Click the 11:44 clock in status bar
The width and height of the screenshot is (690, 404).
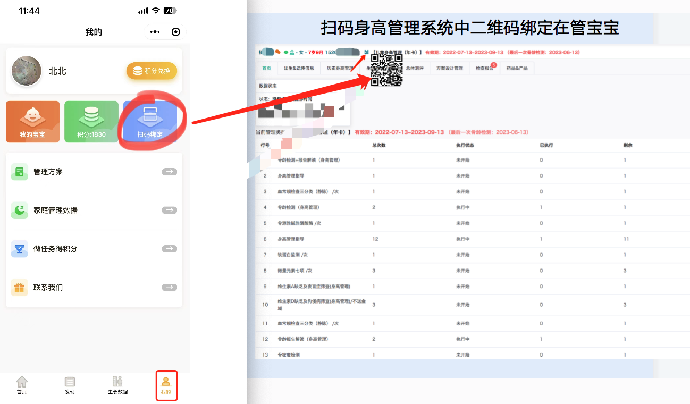coord(29,11)
